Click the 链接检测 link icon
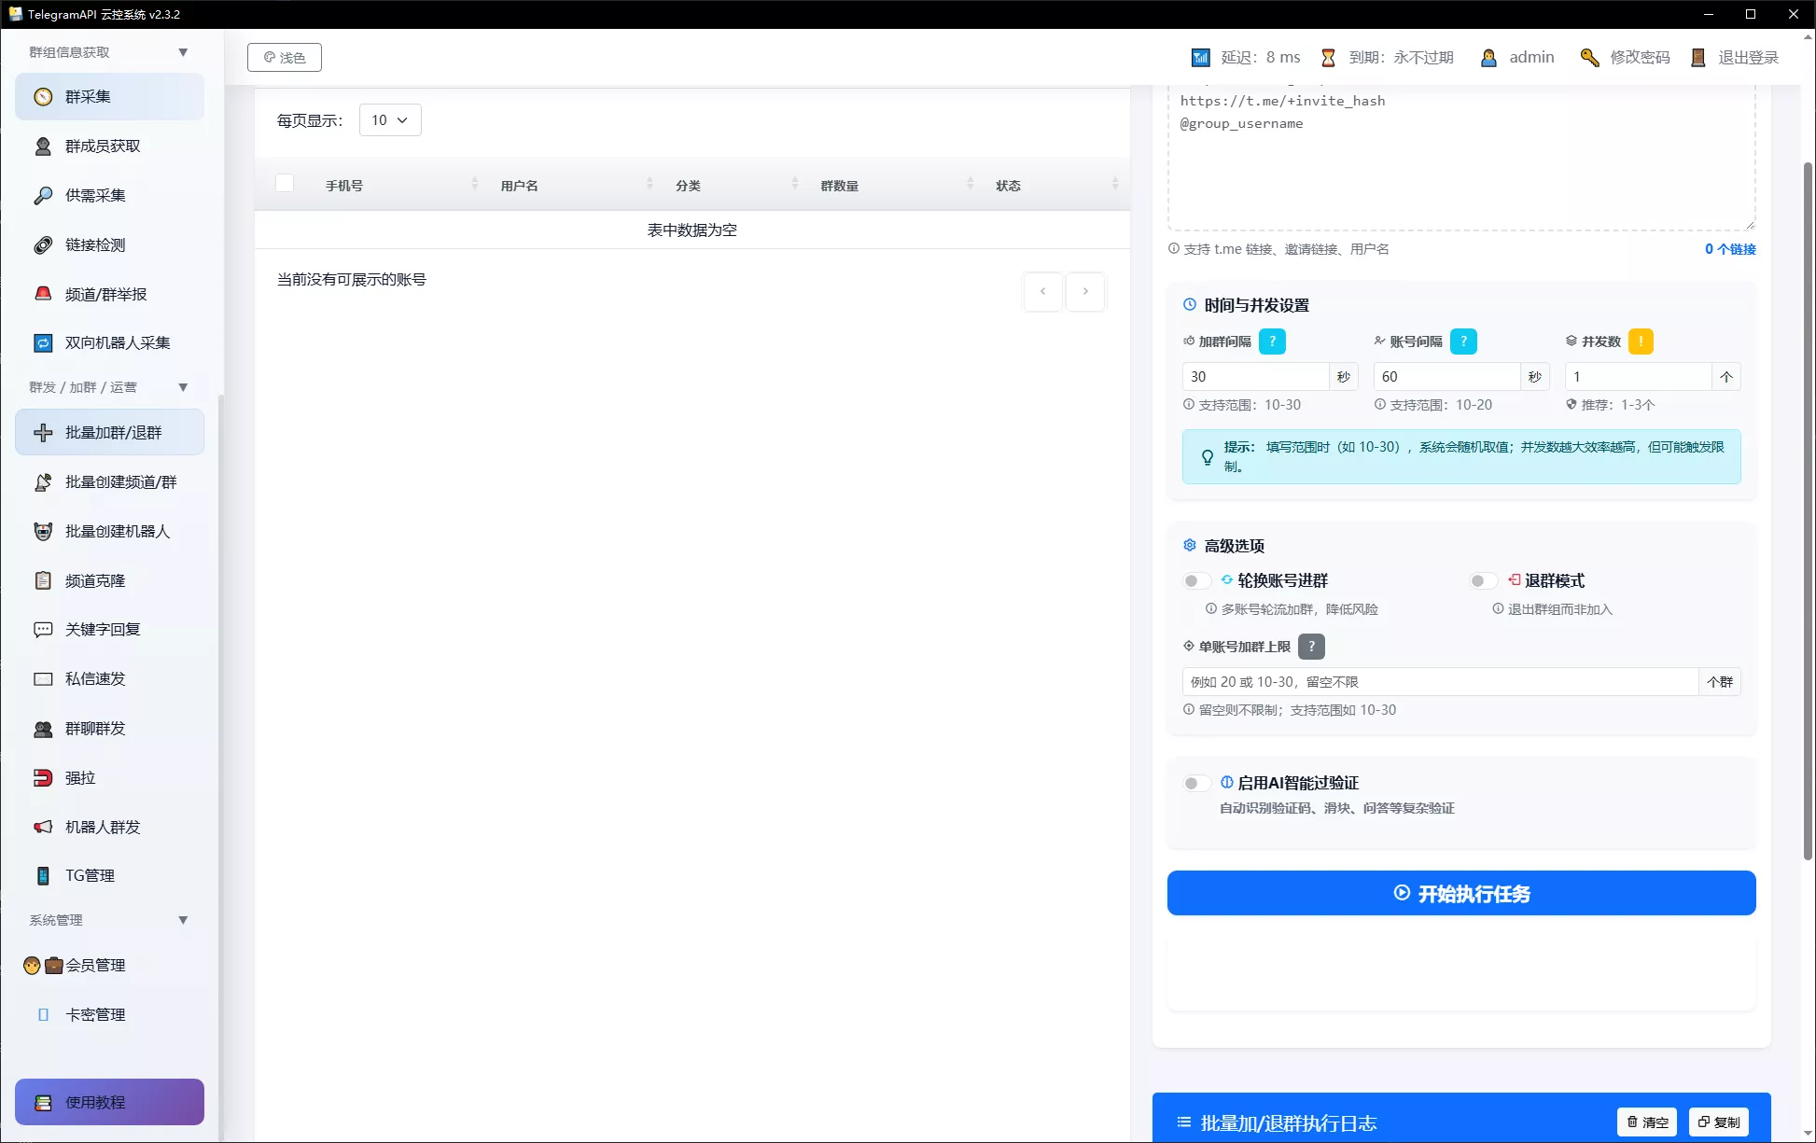Image resolution: width=1816 pixels, height=1143 pixels. coord(43,245)
